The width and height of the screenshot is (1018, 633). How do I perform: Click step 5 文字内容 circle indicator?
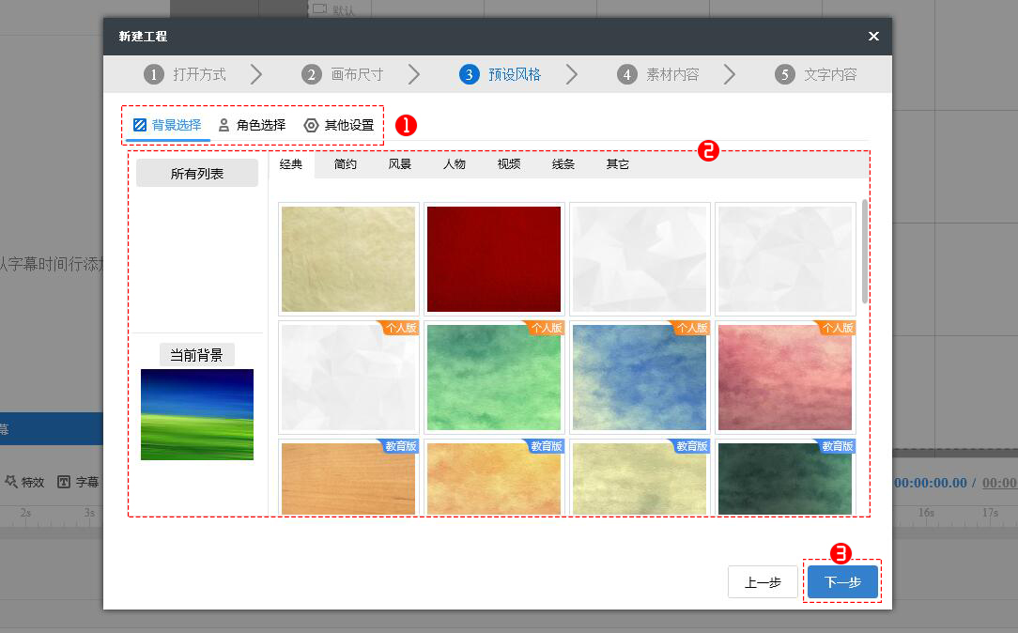pos(785,73)
